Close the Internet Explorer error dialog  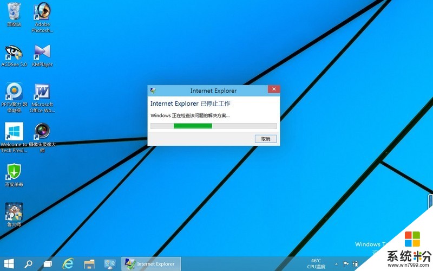point(274,89)
